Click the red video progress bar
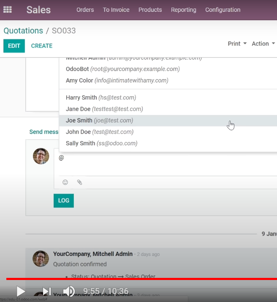277x302 pixels. click(x=141, y=279)
